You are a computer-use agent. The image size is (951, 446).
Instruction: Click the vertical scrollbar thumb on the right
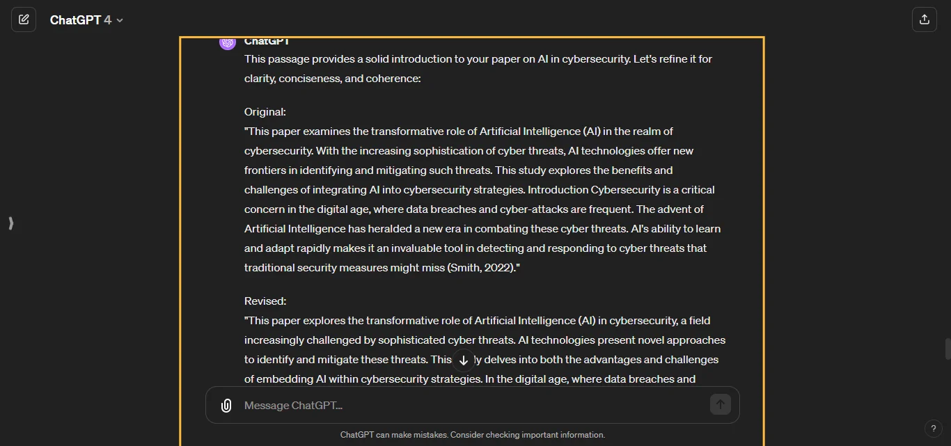tap(948, 348)
